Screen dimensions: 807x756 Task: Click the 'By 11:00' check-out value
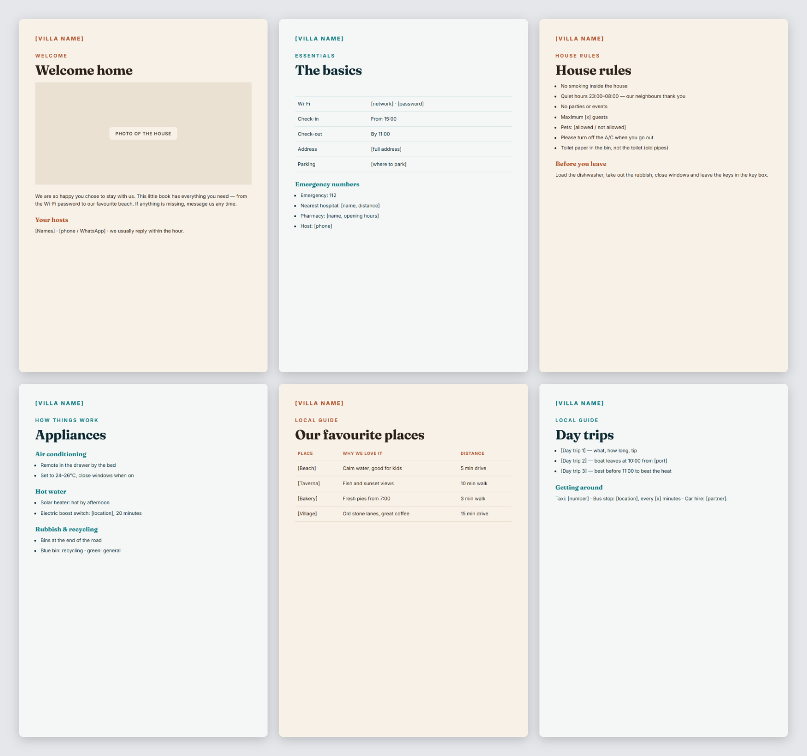(x=380, y=134)
